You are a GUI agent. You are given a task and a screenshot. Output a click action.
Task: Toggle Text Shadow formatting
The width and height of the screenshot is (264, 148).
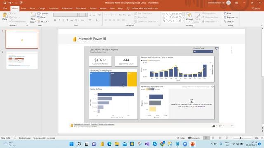[x=68, y=20]
